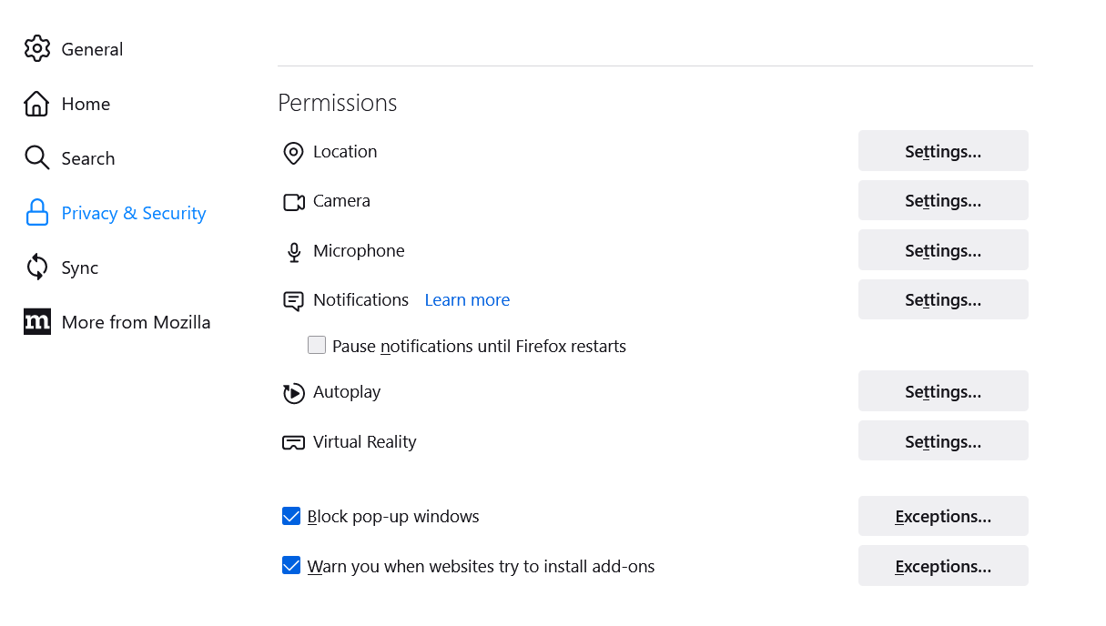Click the Autoplay permission icon
The width and height of the screenshot is (1106, 626).
pos(293,393)
